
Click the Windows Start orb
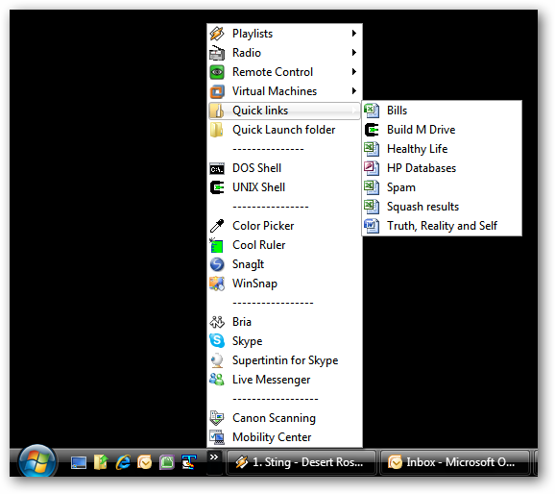pos(37,461)
